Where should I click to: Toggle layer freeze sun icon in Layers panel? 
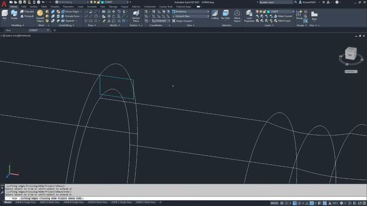pyautogui.click(x=261, y=11)
